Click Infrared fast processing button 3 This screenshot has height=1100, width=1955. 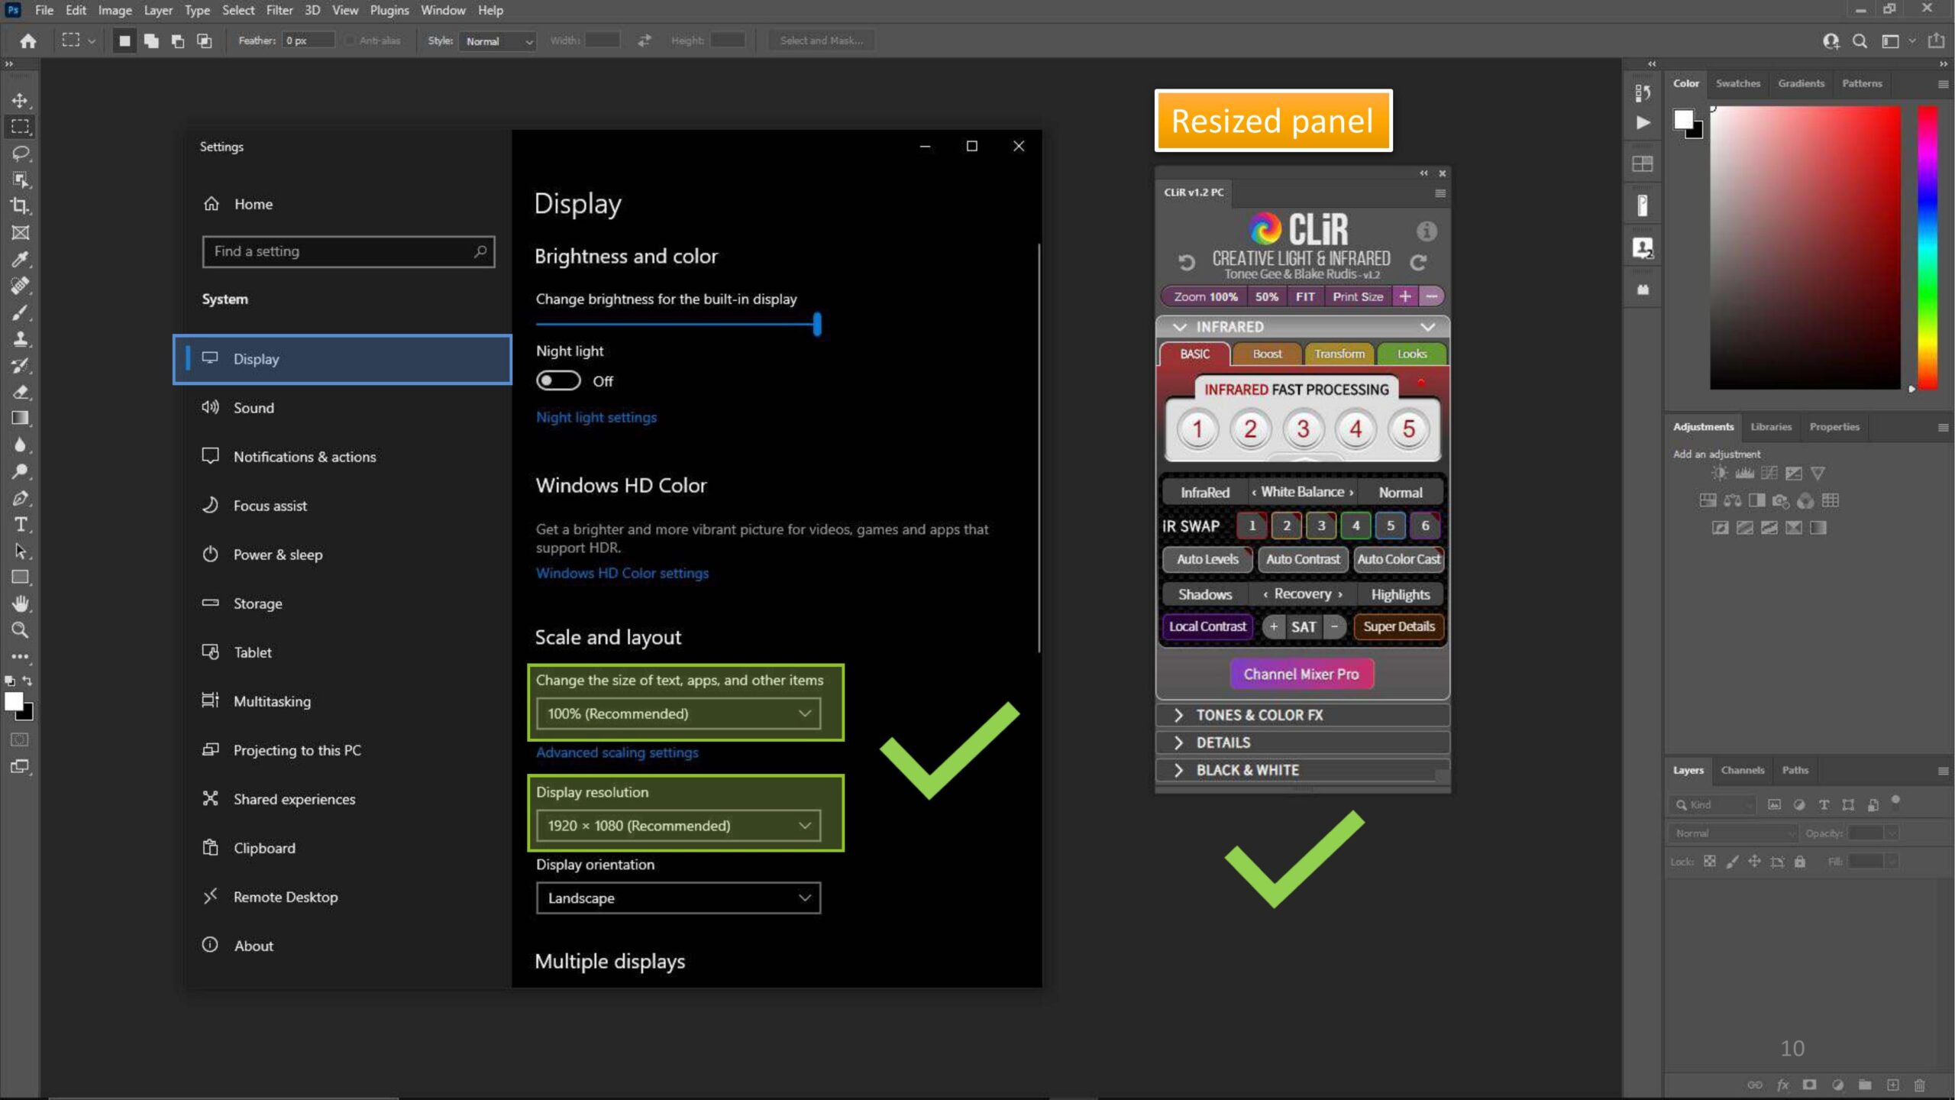point(1303,429)
